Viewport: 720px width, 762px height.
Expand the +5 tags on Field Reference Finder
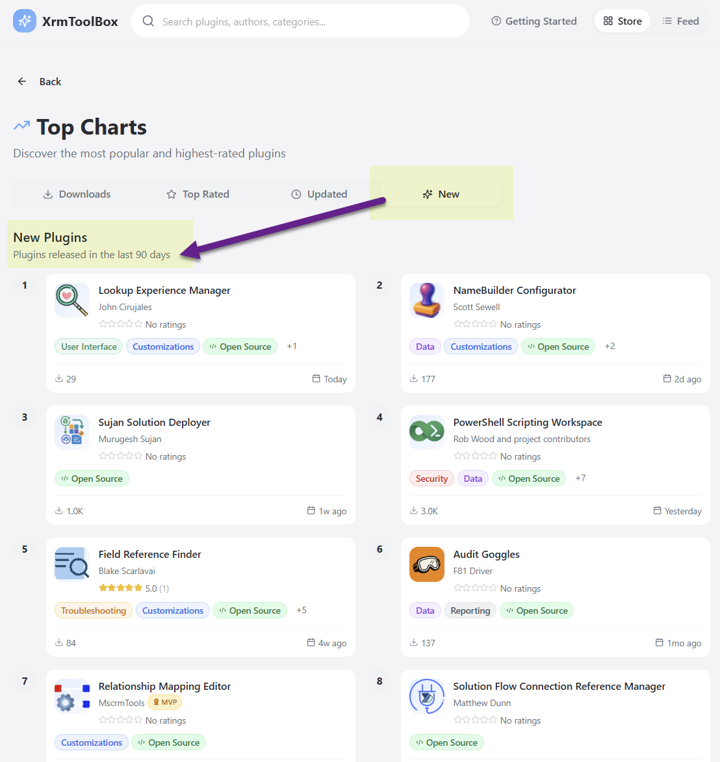[302, 610]
